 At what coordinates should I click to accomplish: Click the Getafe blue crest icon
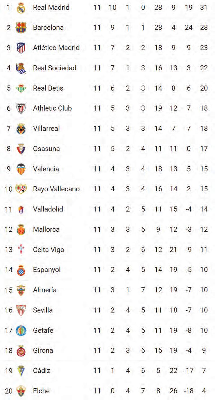pyautogui.click(x=21, y=330)
